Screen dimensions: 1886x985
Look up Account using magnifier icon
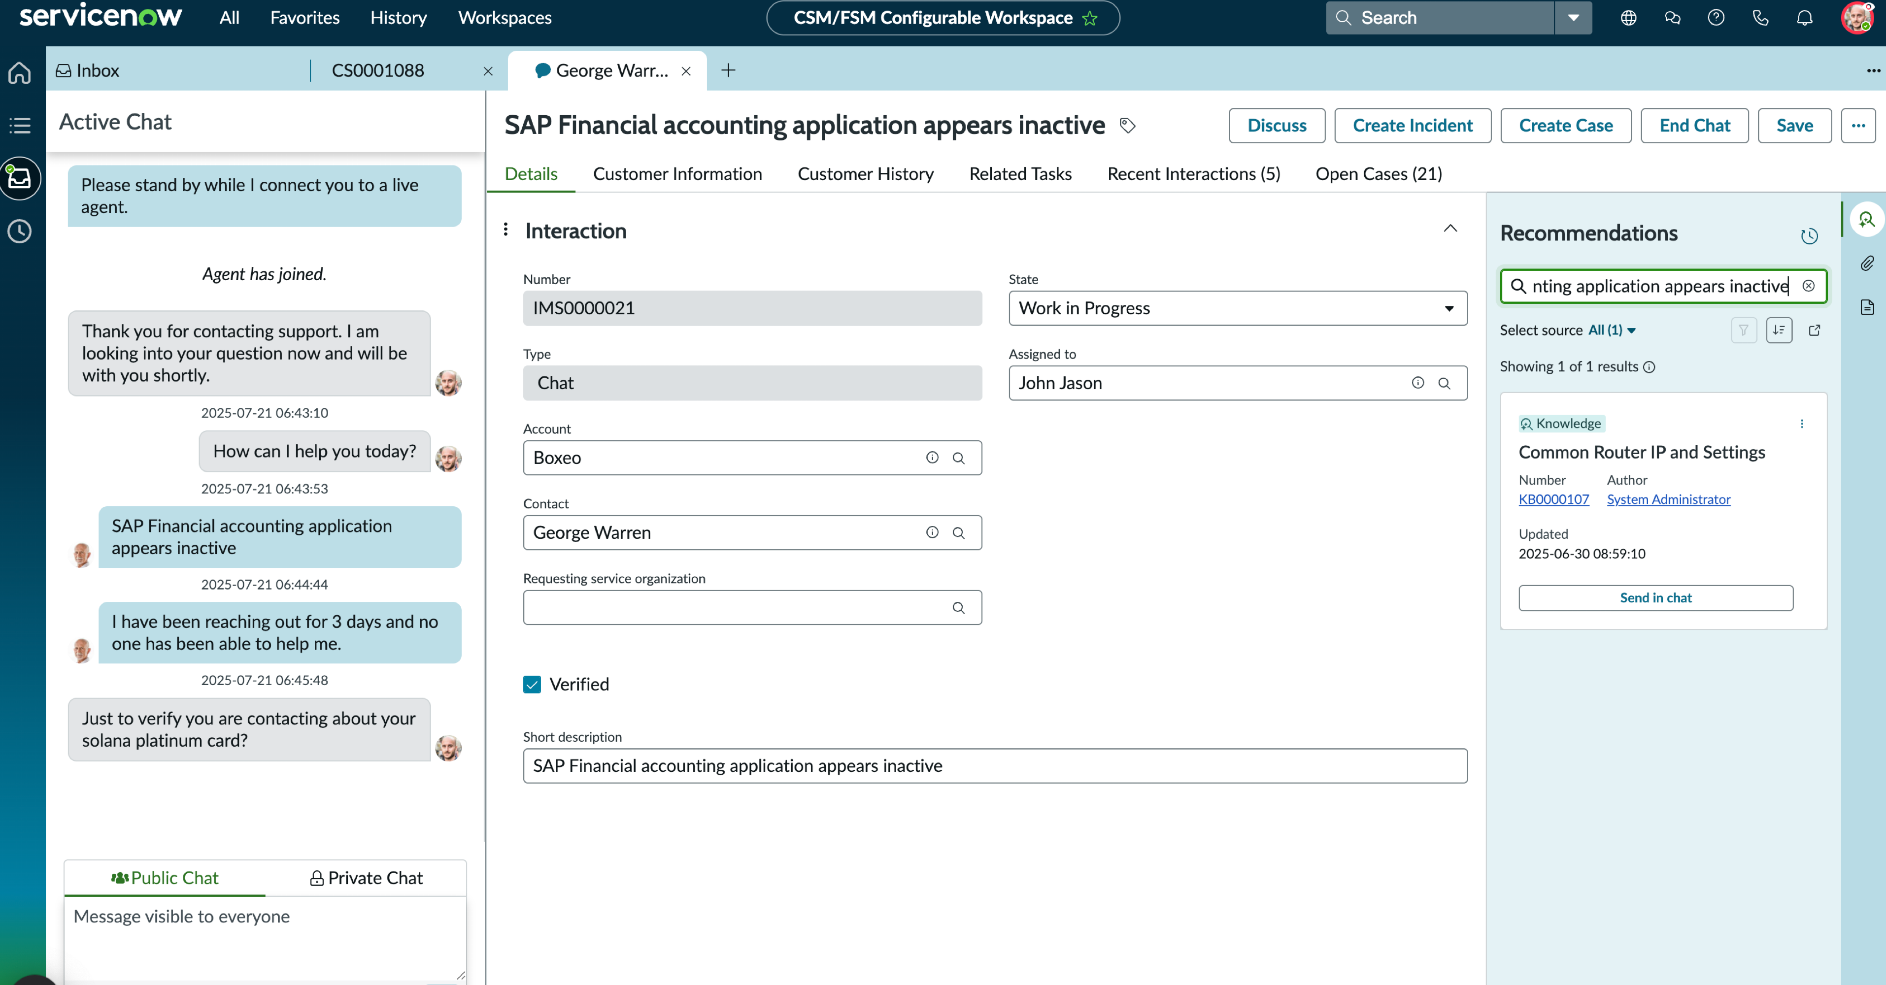958,458
